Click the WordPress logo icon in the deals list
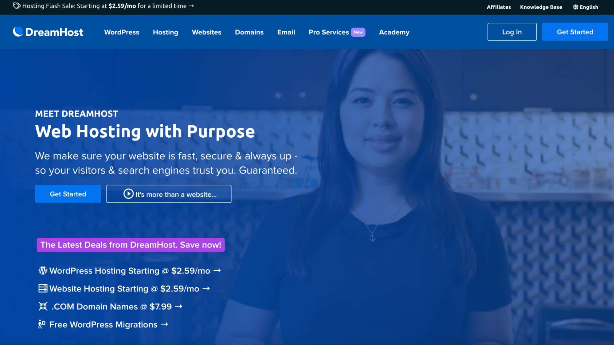The image size is (614, 345). [43, 270]
